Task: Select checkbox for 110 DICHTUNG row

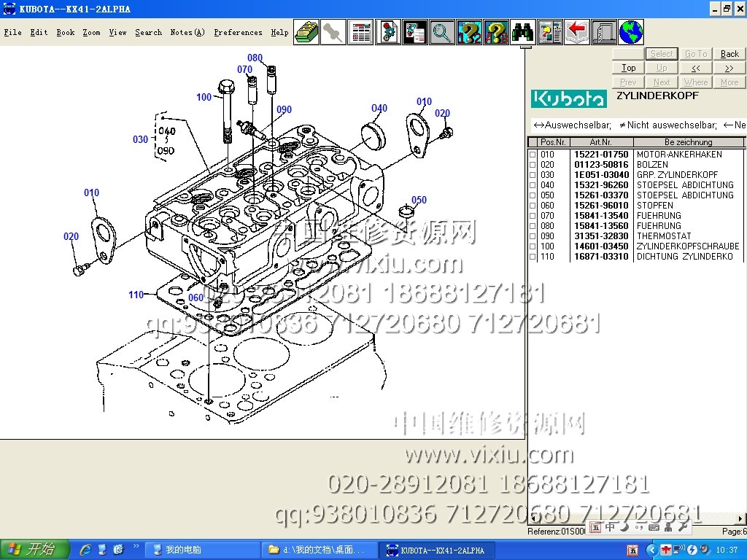Action: click(533, 257)
